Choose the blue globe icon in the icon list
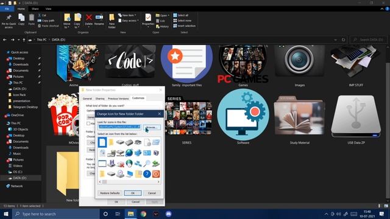Image resolution: width=390 pixels, height=219 pixels. [x=129, y=153]
